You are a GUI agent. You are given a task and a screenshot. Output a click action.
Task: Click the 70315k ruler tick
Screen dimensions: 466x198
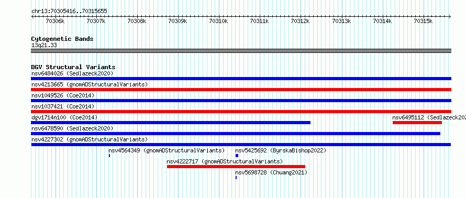[x=424, y=21]
